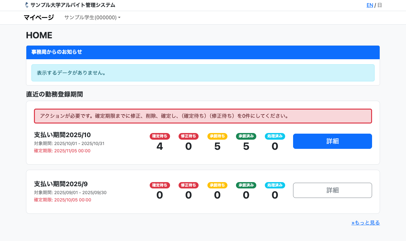The image size is (406, 241).
Task: Open the サンプル学生(000000) account dropdown
Action: click(x=92, y=17)
